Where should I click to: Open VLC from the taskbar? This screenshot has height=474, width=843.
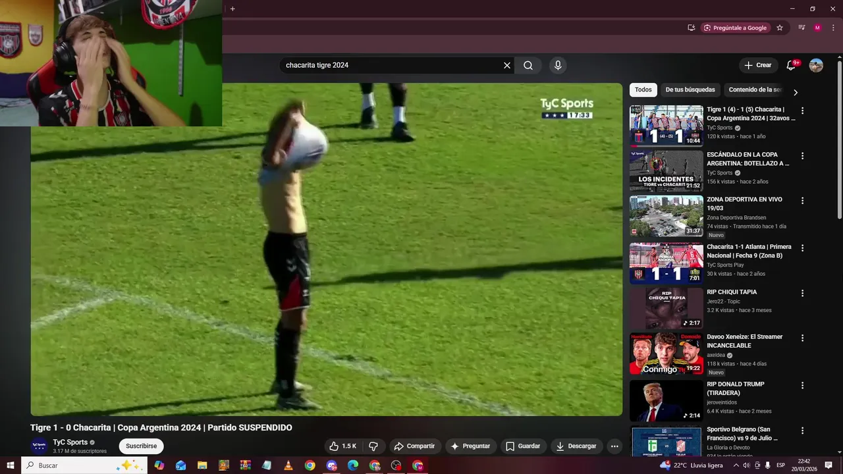pyautogui.click(x=288, y=465)
